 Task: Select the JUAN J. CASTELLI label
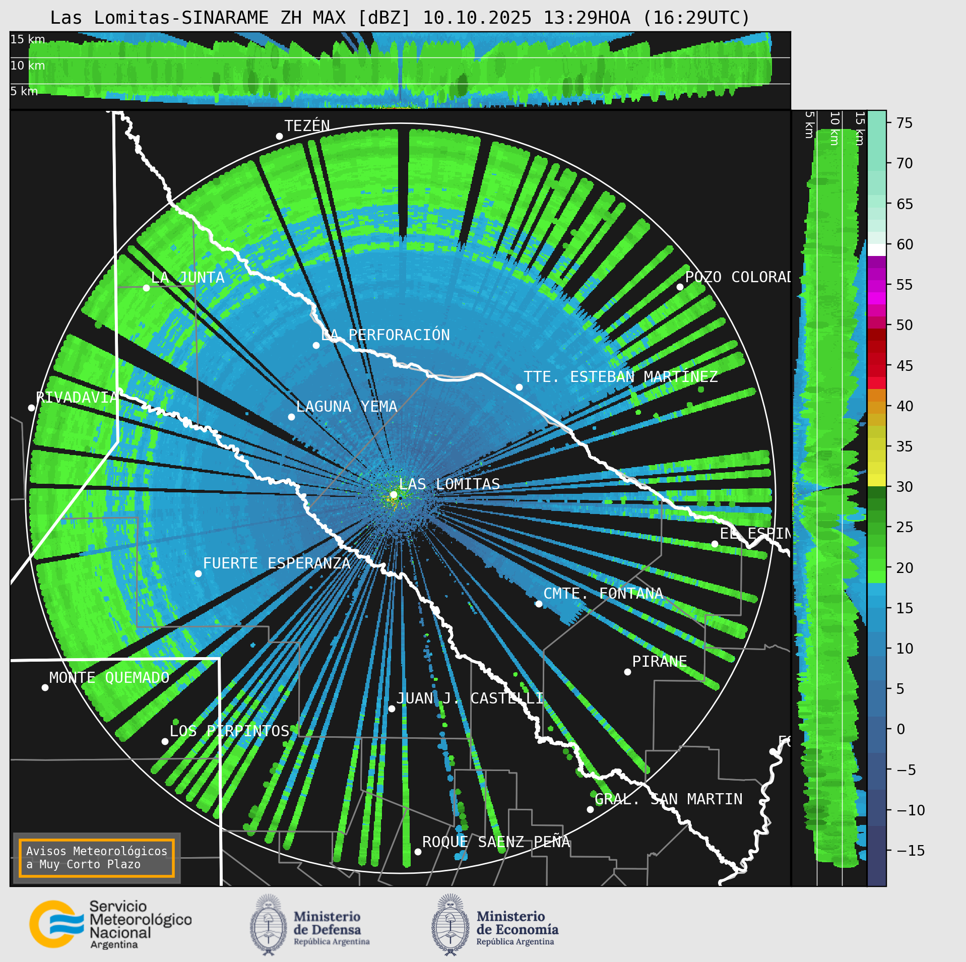(470, 698)
